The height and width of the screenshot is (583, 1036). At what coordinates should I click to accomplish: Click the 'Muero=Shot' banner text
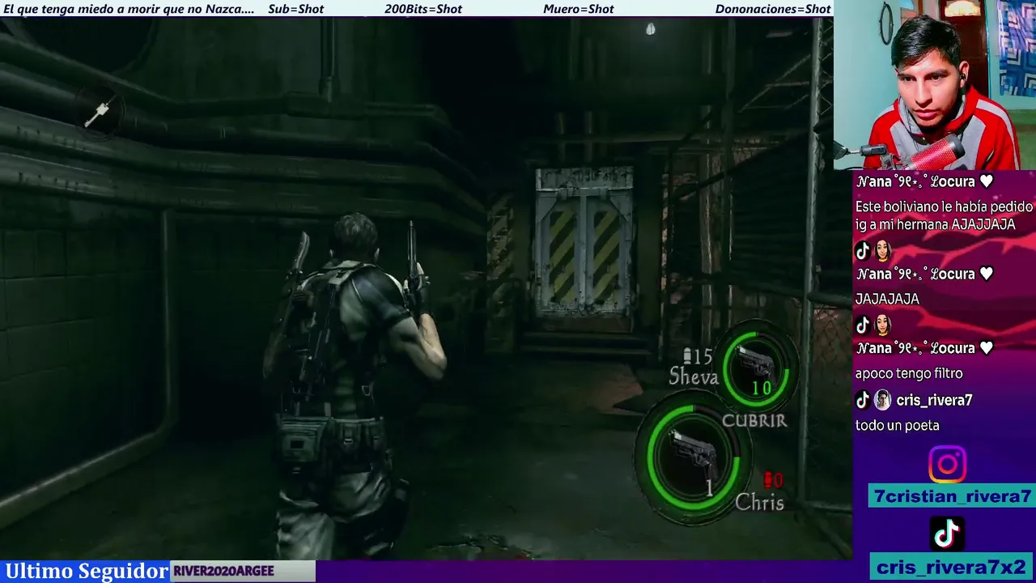[x=578, y=9]
